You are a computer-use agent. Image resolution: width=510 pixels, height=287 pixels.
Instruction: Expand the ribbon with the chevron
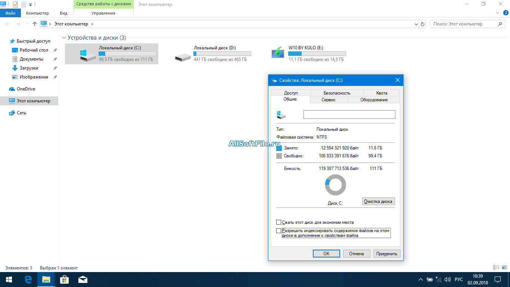coord(497,13)
